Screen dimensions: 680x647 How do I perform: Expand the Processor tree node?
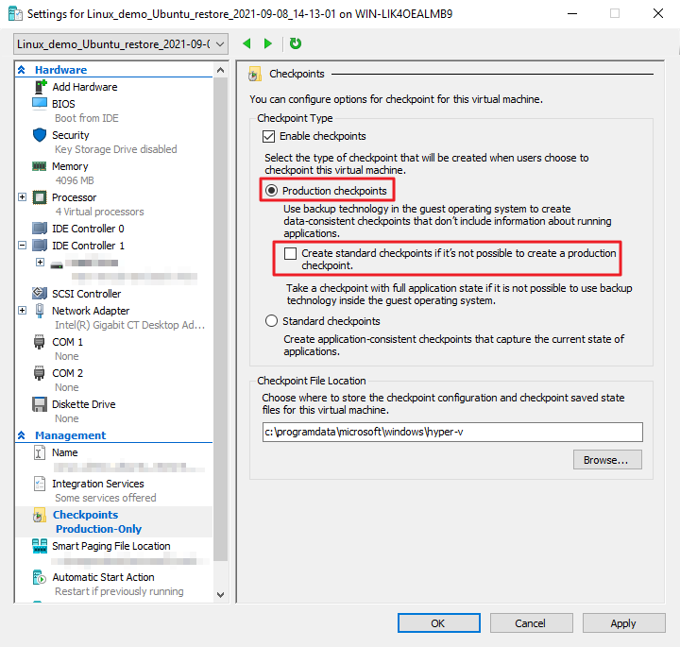tap(23, 197)
